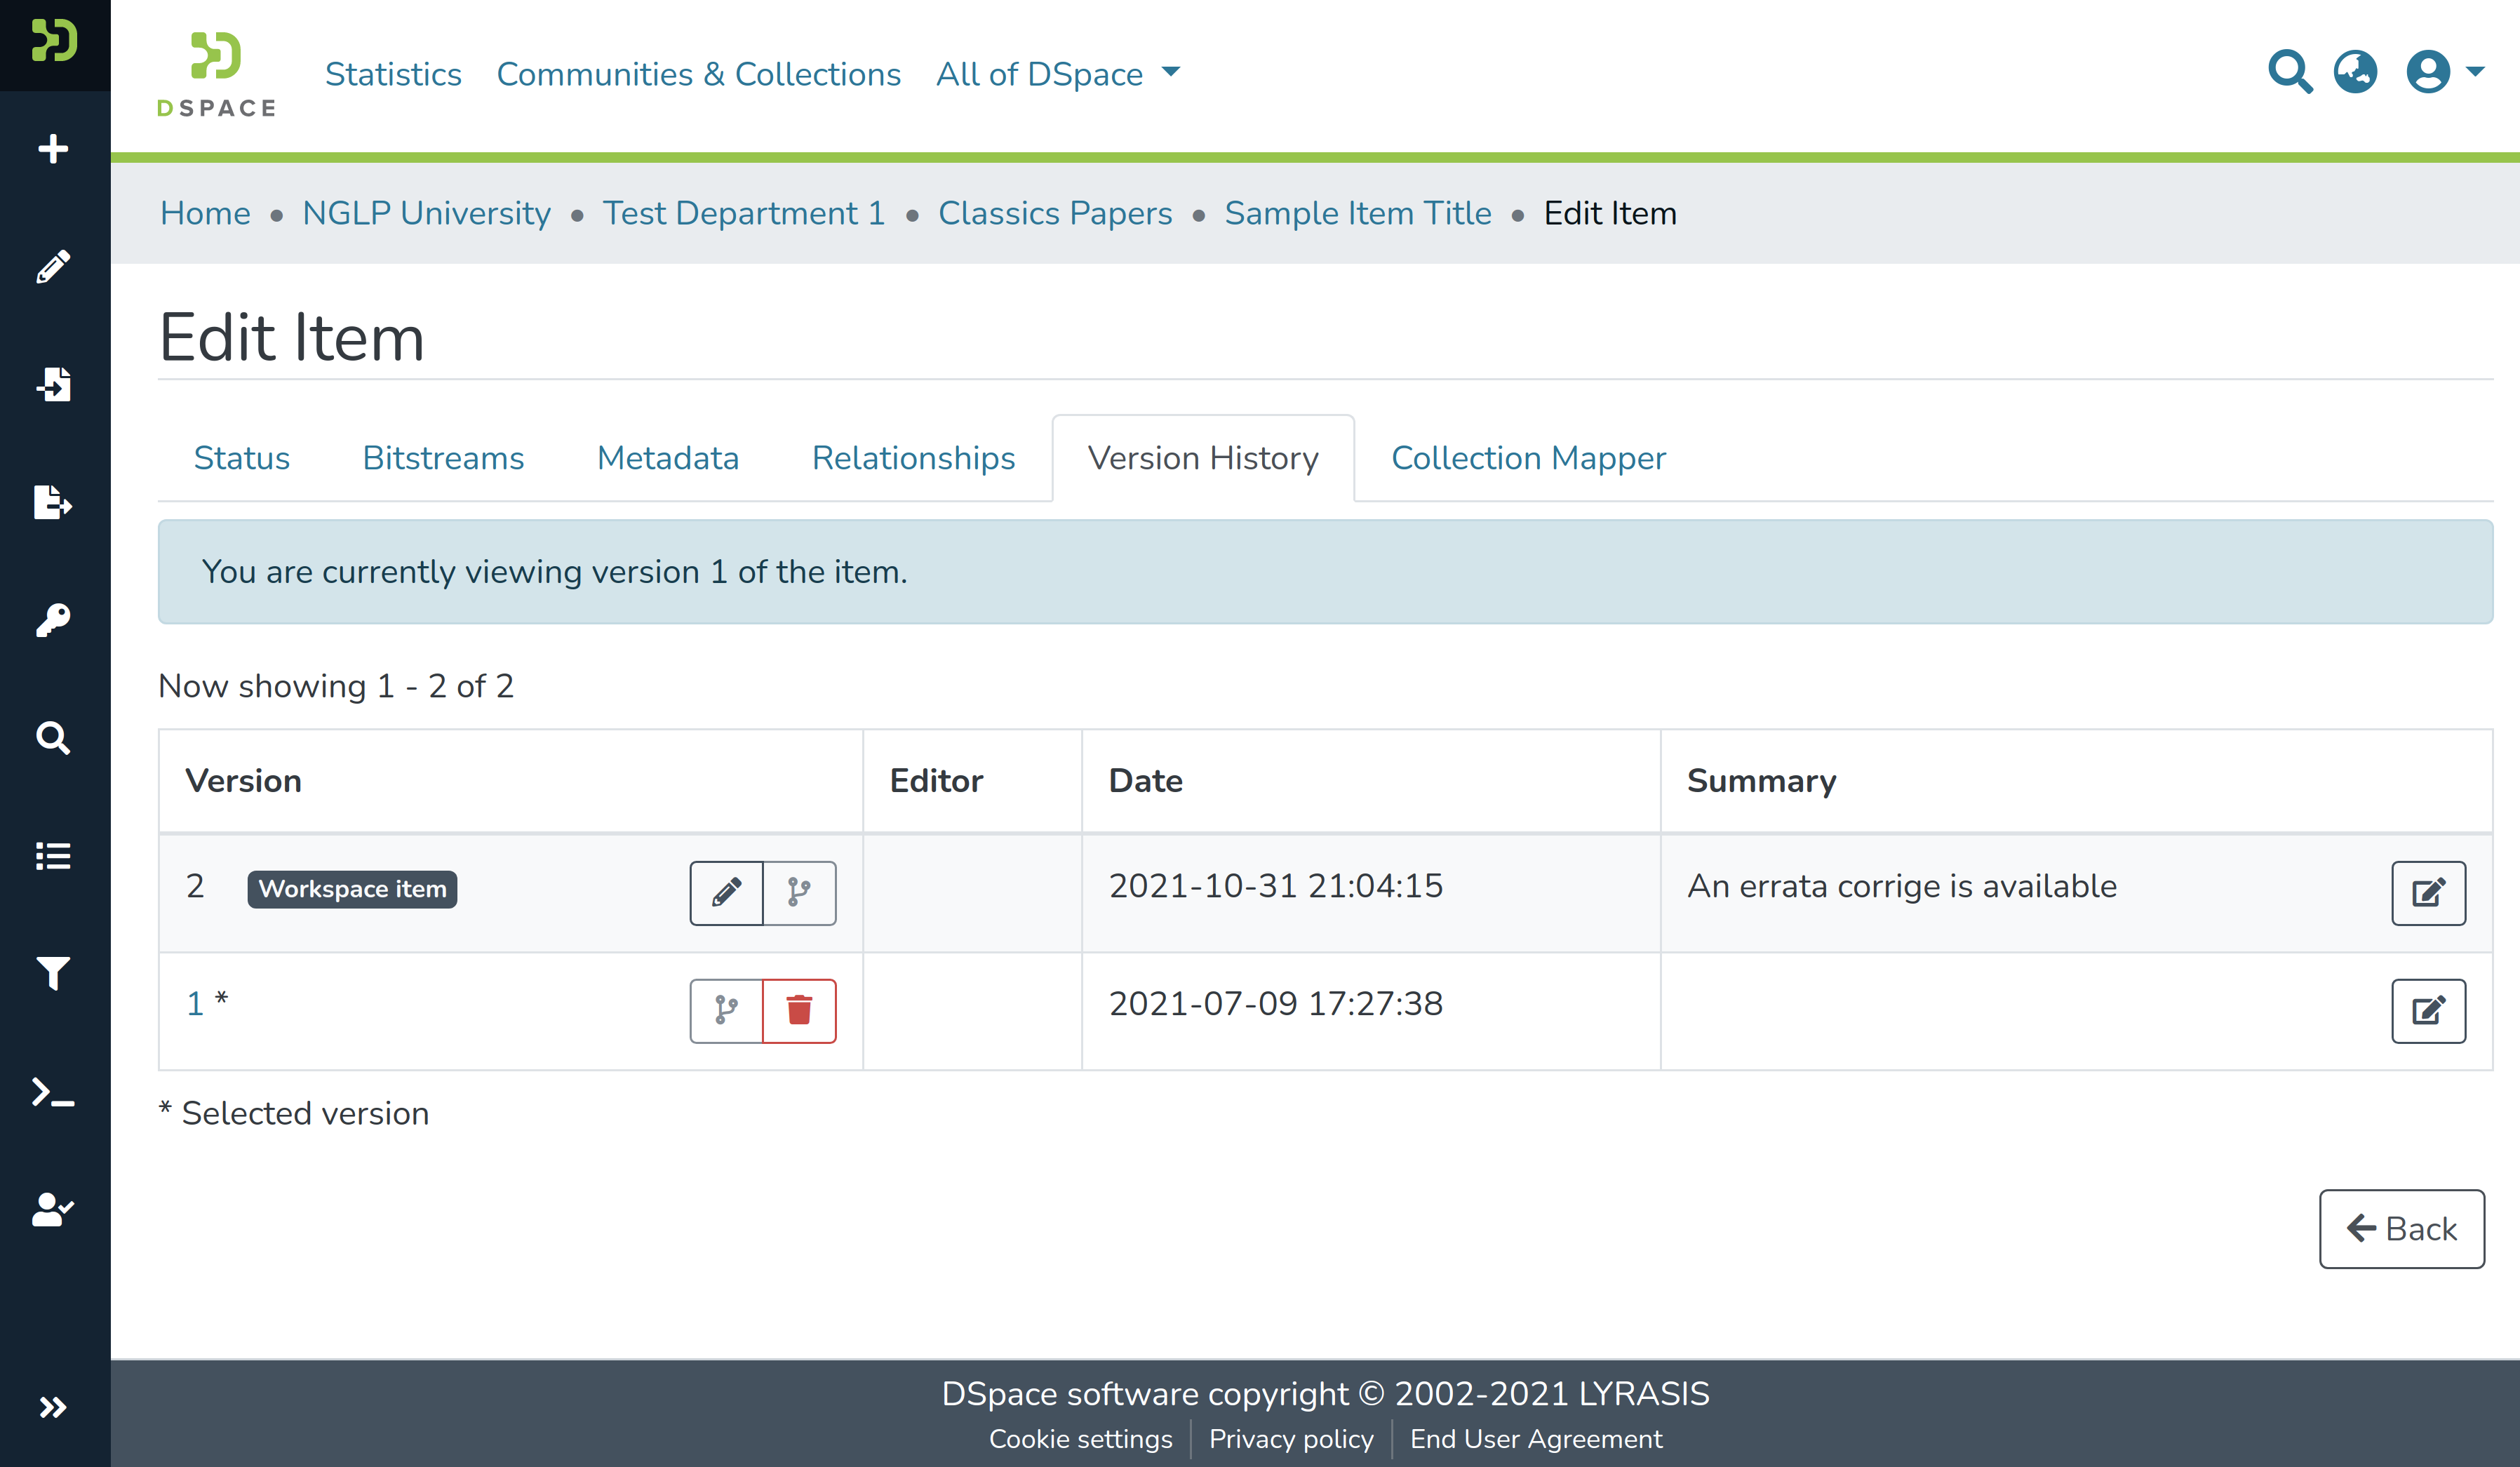
Task: Switch to the Bitstreams tab
Action: pyautogui.click(x=443, y=458)
